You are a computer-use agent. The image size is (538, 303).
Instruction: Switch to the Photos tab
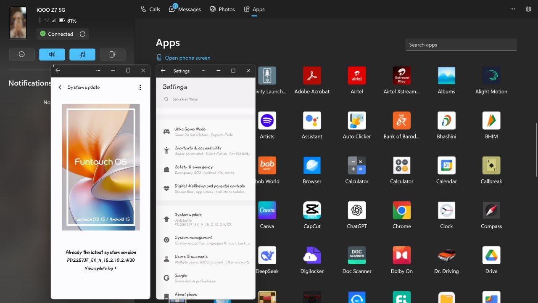[x=222, y=9]
